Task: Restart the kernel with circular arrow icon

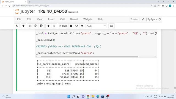Action: (76, 26)
